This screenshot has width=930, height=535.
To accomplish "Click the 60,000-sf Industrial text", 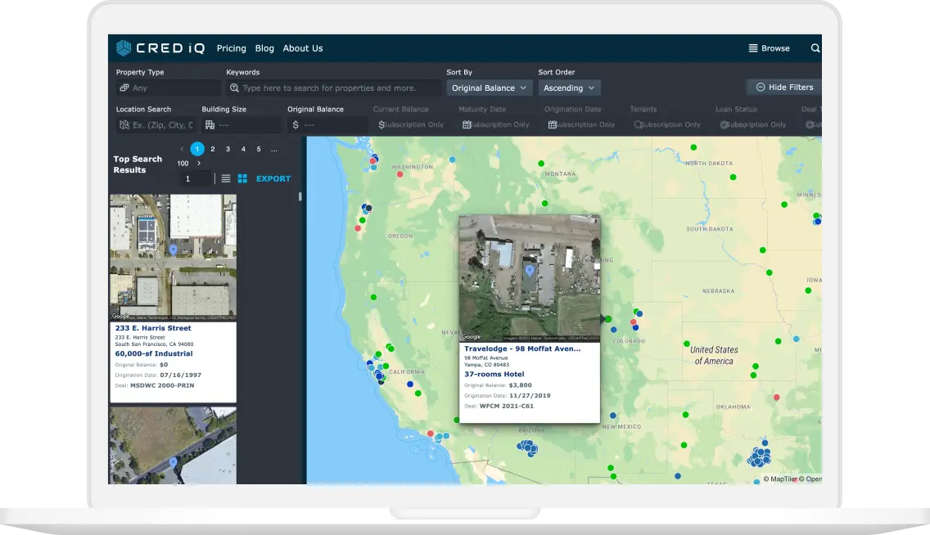I will (154, 353).
